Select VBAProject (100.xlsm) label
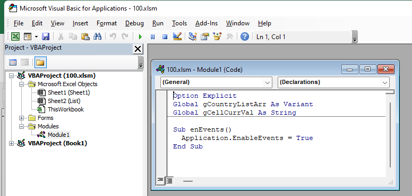This screenshot has height=196, width=412. click(x=62, y=76)
